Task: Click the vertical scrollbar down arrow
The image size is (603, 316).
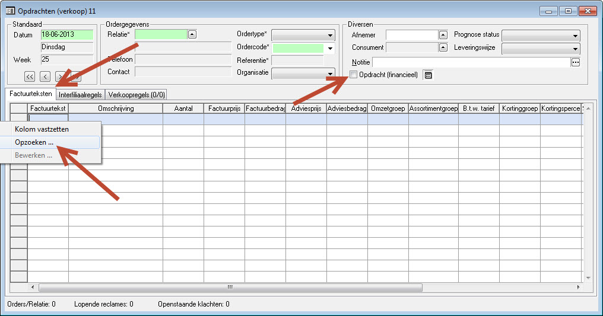Action: [588, 278]
